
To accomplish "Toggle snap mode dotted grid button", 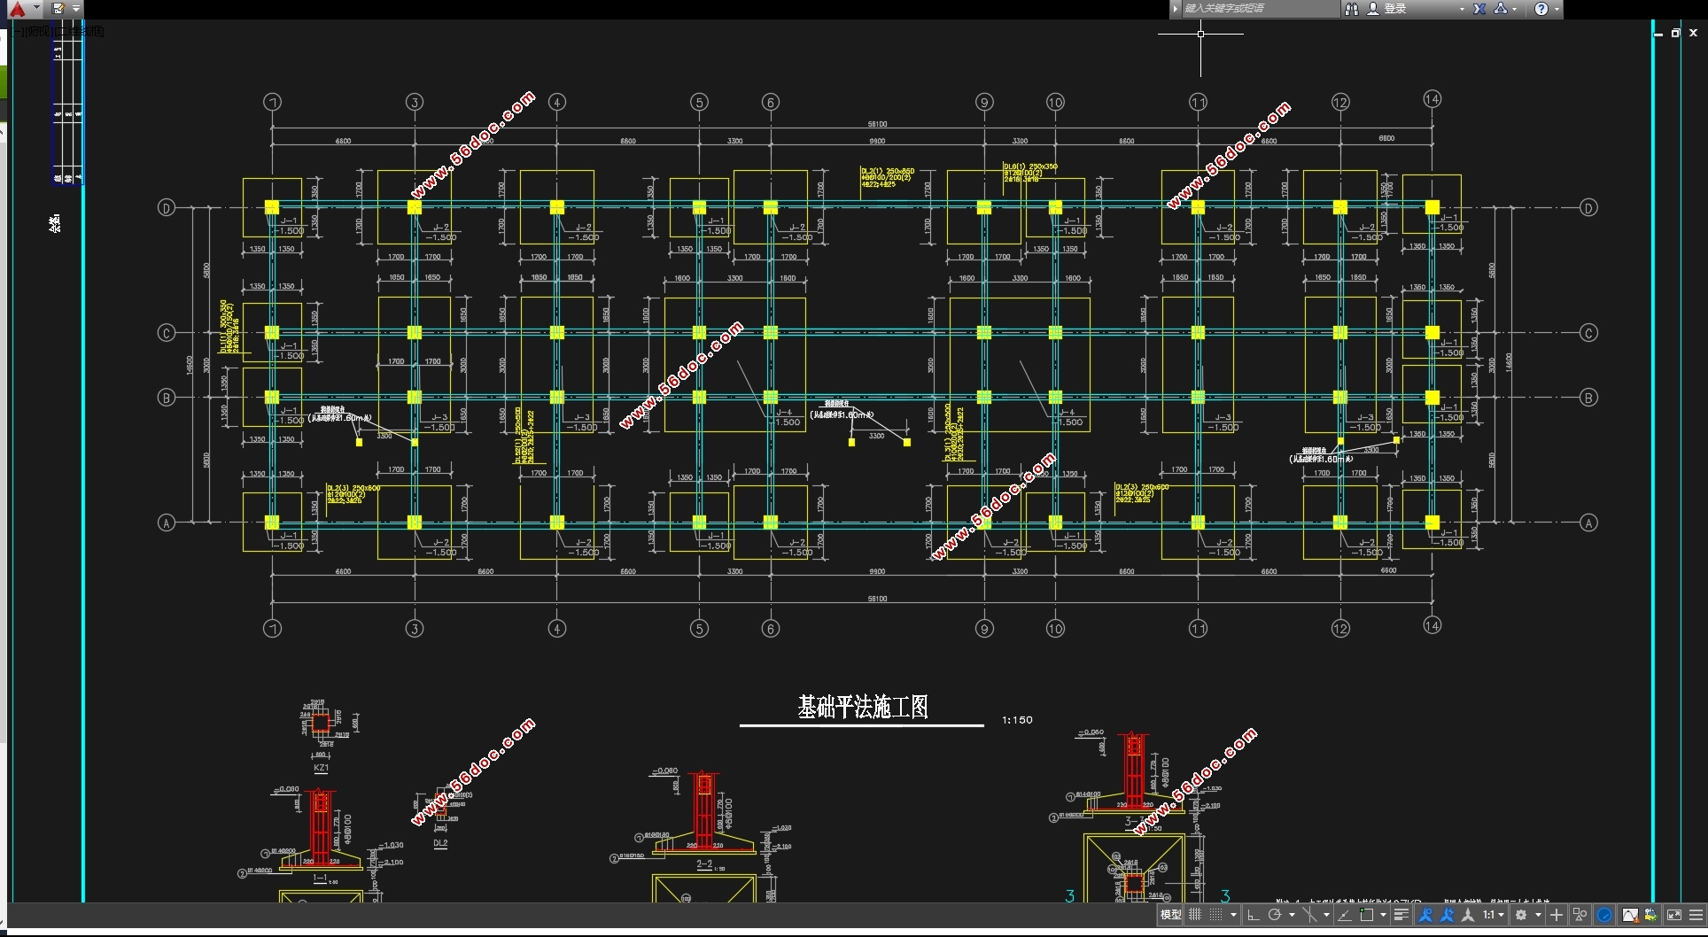I will coord(1216,915).
